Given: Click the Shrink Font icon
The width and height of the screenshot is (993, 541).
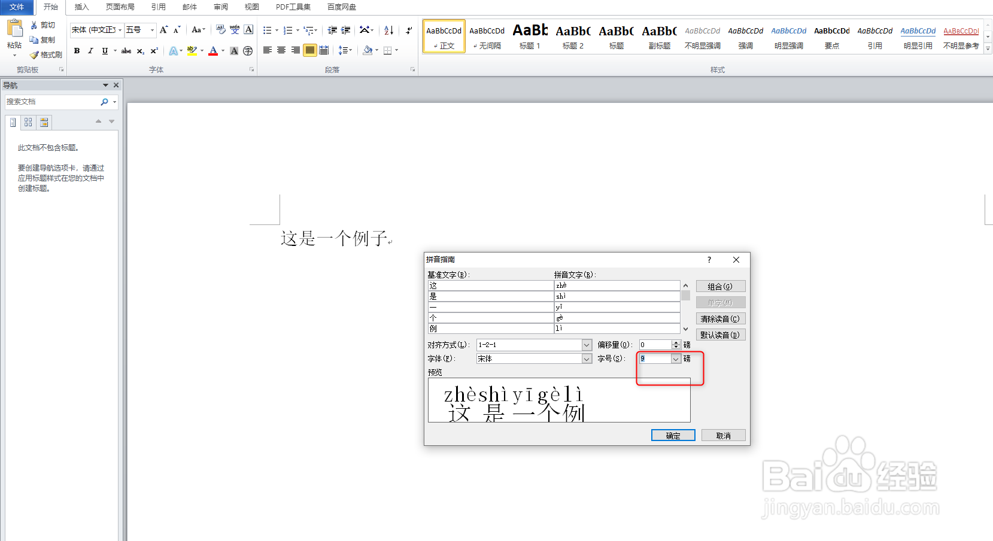Looking at the screenshot, I should tap(177, 30).
